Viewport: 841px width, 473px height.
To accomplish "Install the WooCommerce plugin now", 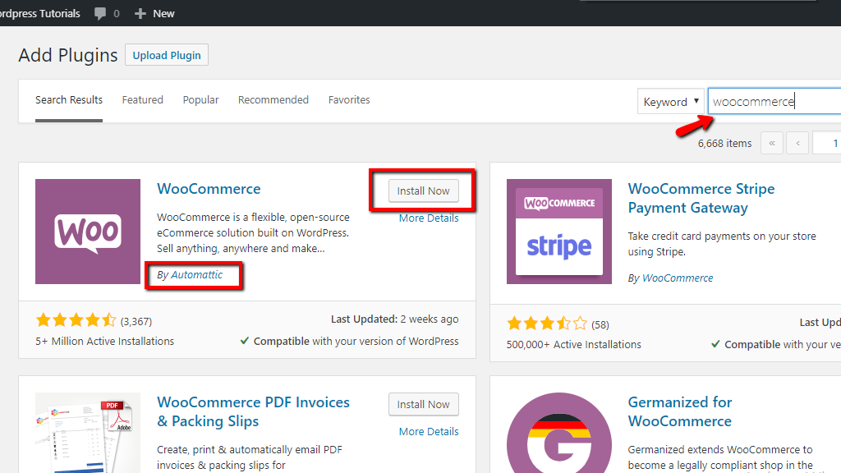I will pyautogui.click(x=423, y=191).
